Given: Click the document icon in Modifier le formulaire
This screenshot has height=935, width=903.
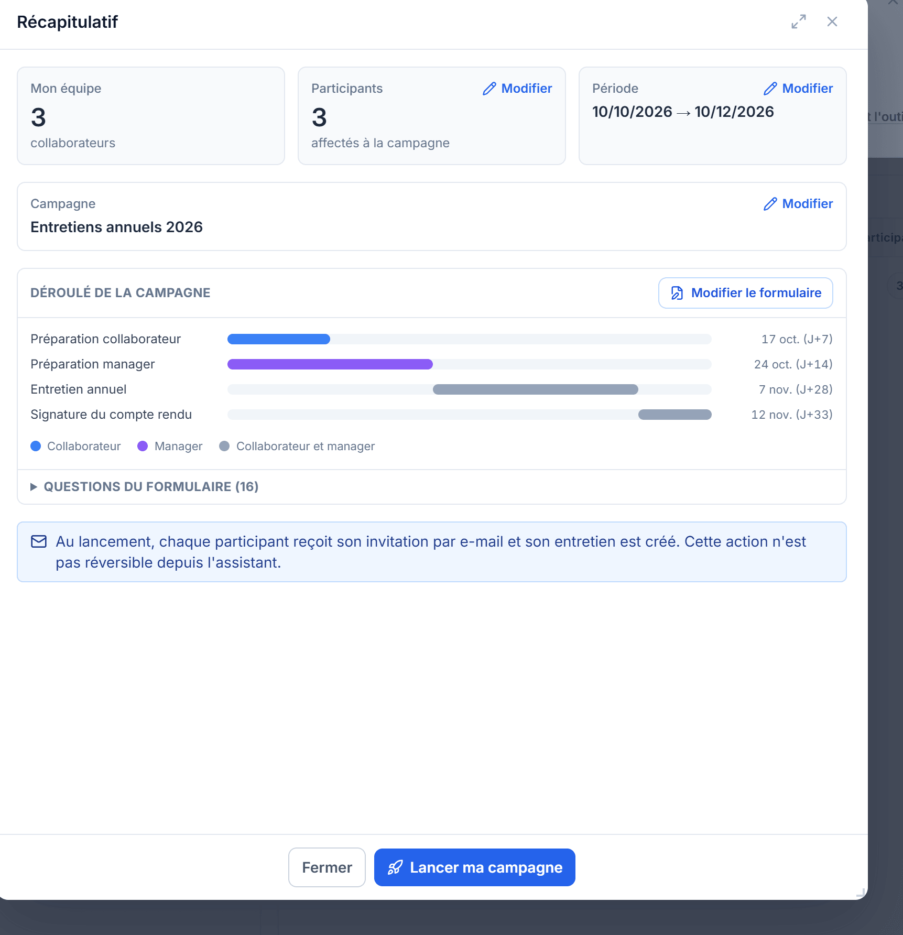Looking at the screenshot, I should click(x=677, y=293).
